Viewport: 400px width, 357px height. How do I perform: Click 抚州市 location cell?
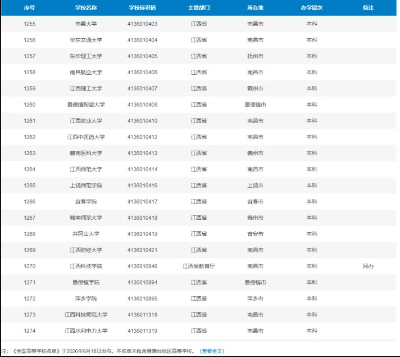click(255, 56)
